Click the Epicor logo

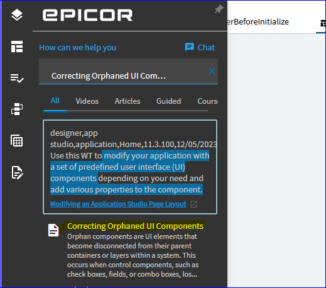(87, 15)
